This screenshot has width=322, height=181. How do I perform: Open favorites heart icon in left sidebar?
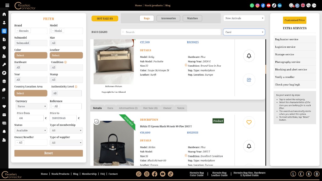(x=4, y=106)
